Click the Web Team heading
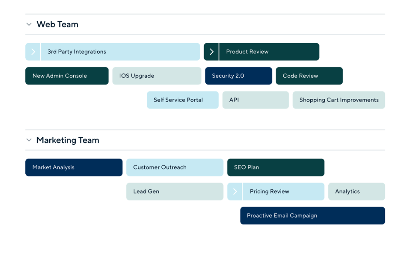 click(x=58, y=24)
